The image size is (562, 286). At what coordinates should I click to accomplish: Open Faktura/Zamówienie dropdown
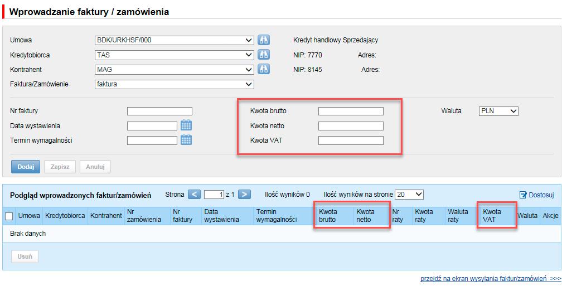click(174, 85)
